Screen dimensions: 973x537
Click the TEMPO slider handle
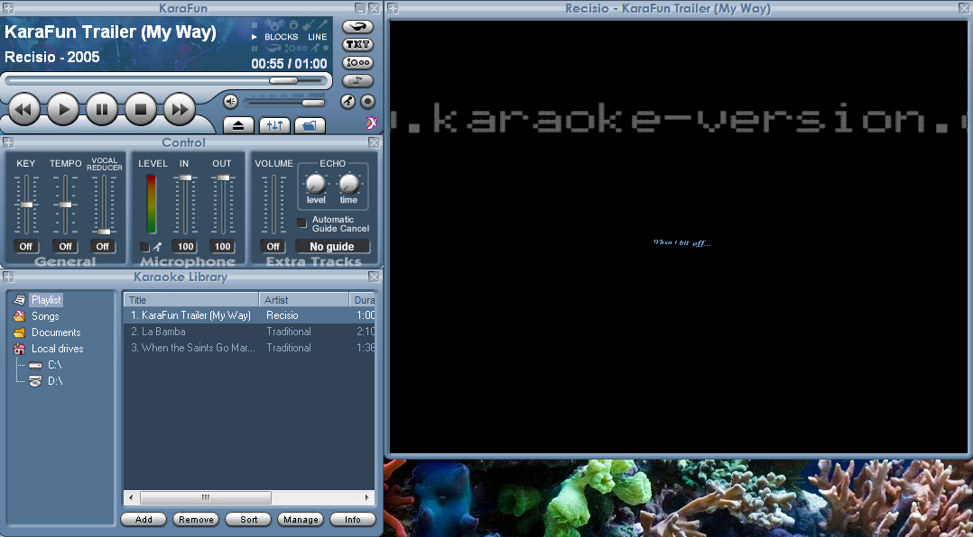click(65, 205)
